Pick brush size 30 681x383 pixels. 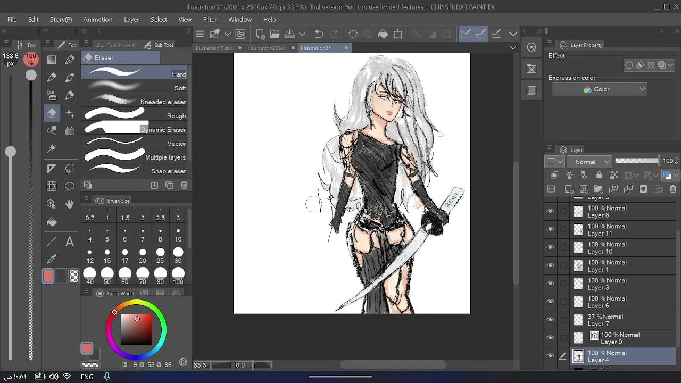[178, 255]
